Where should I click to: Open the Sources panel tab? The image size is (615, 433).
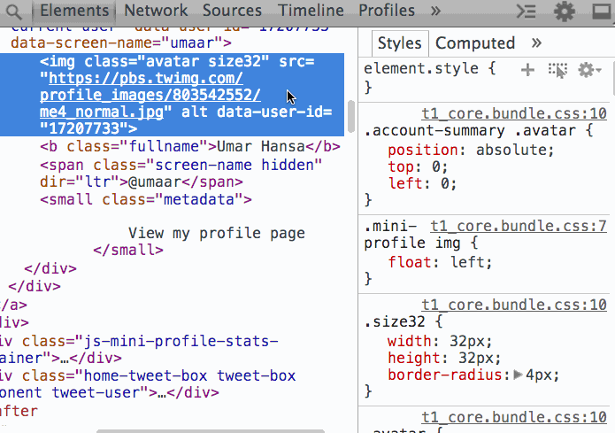click(232, 12)
